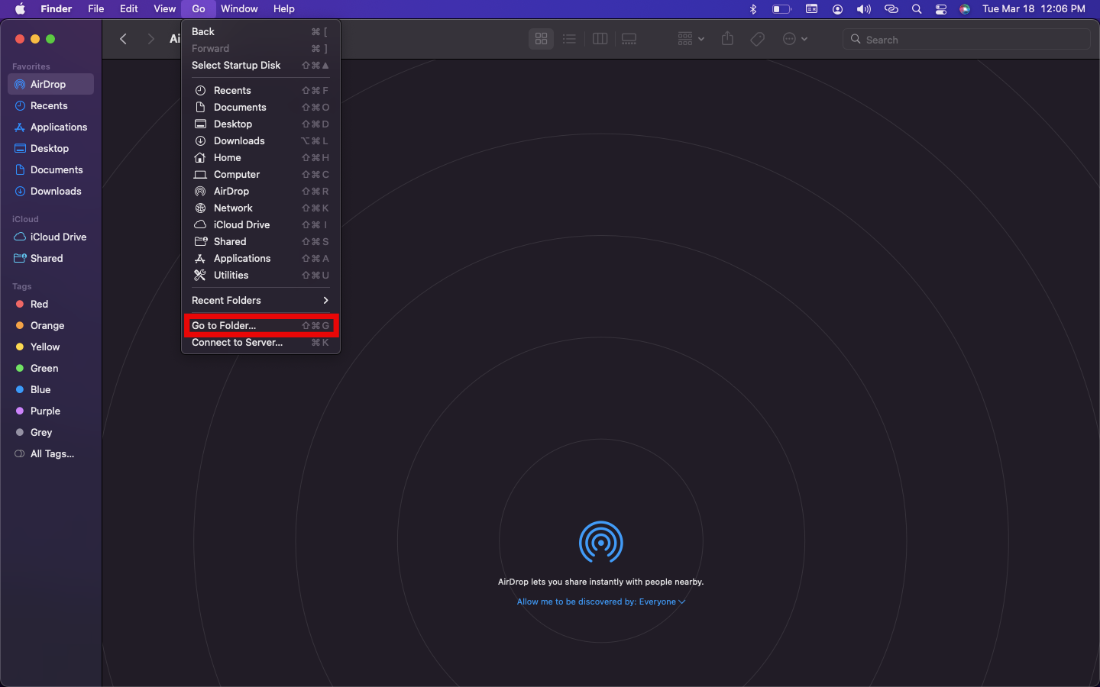Switch to gallery view in toolbar
The image size is (1100, 687).
(629, 39)
